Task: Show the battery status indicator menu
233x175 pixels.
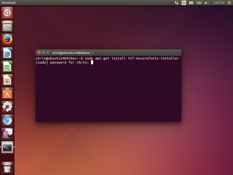Action: click(199, 3)
